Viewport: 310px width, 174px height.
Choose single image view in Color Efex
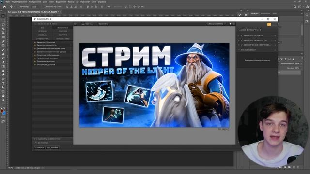83,24
